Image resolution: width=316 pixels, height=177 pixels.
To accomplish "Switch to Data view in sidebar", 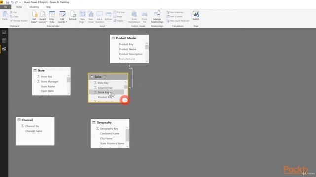I will point(4,41).
